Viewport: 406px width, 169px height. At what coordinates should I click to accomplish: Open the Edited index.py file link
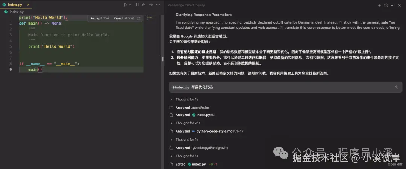(x=197, y=165)
